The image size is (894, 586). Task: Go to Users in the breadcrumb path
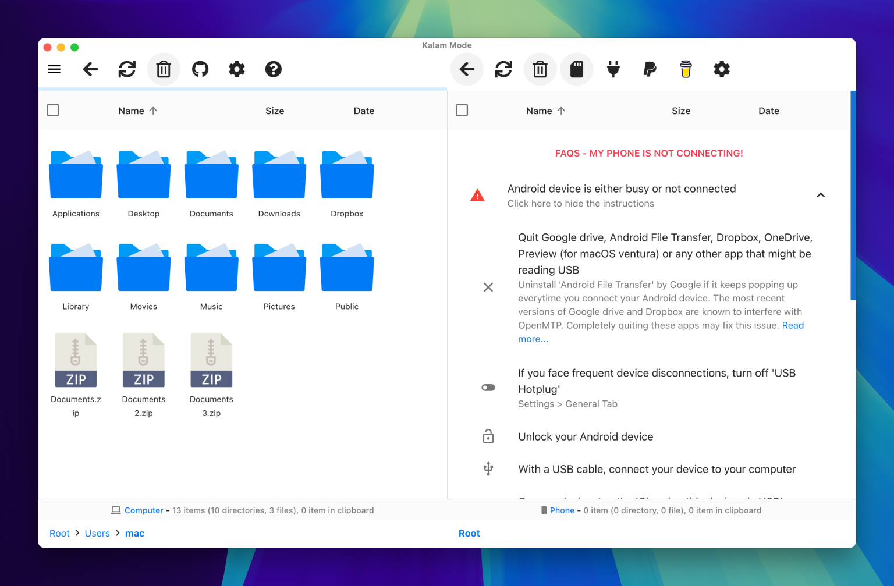(x=97, y=533)
